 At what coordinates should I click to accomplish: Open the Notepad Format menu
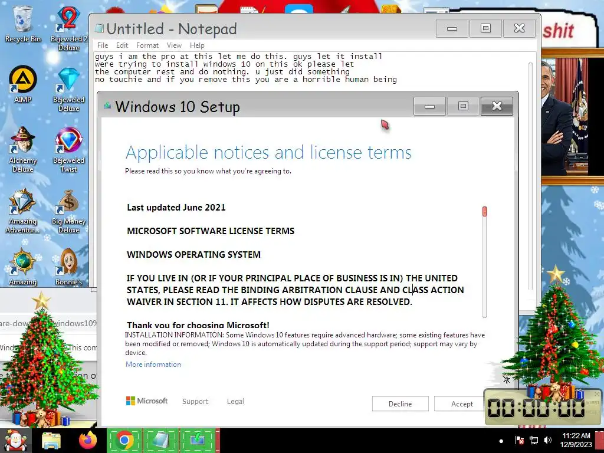pos(147,45)
